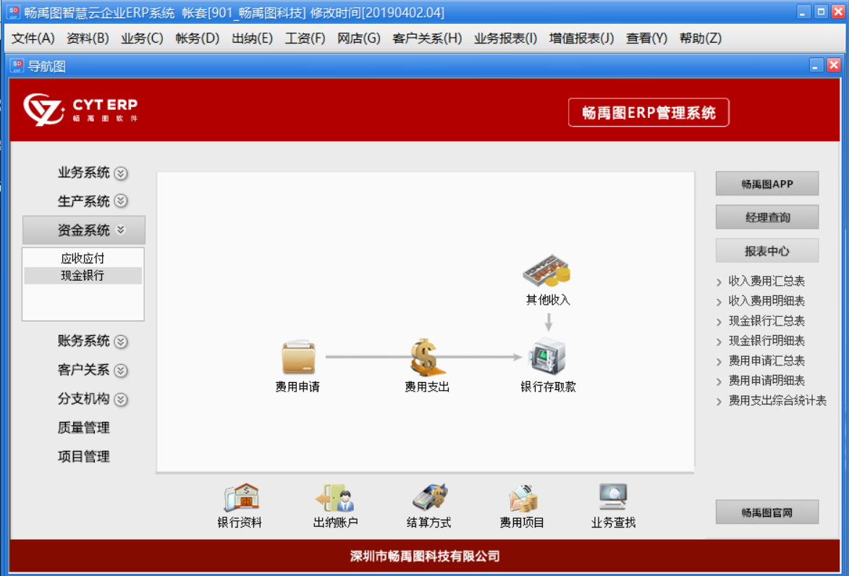Open the 业务报表(I) menu
The image size is (849, 576).
pos(505,38)
